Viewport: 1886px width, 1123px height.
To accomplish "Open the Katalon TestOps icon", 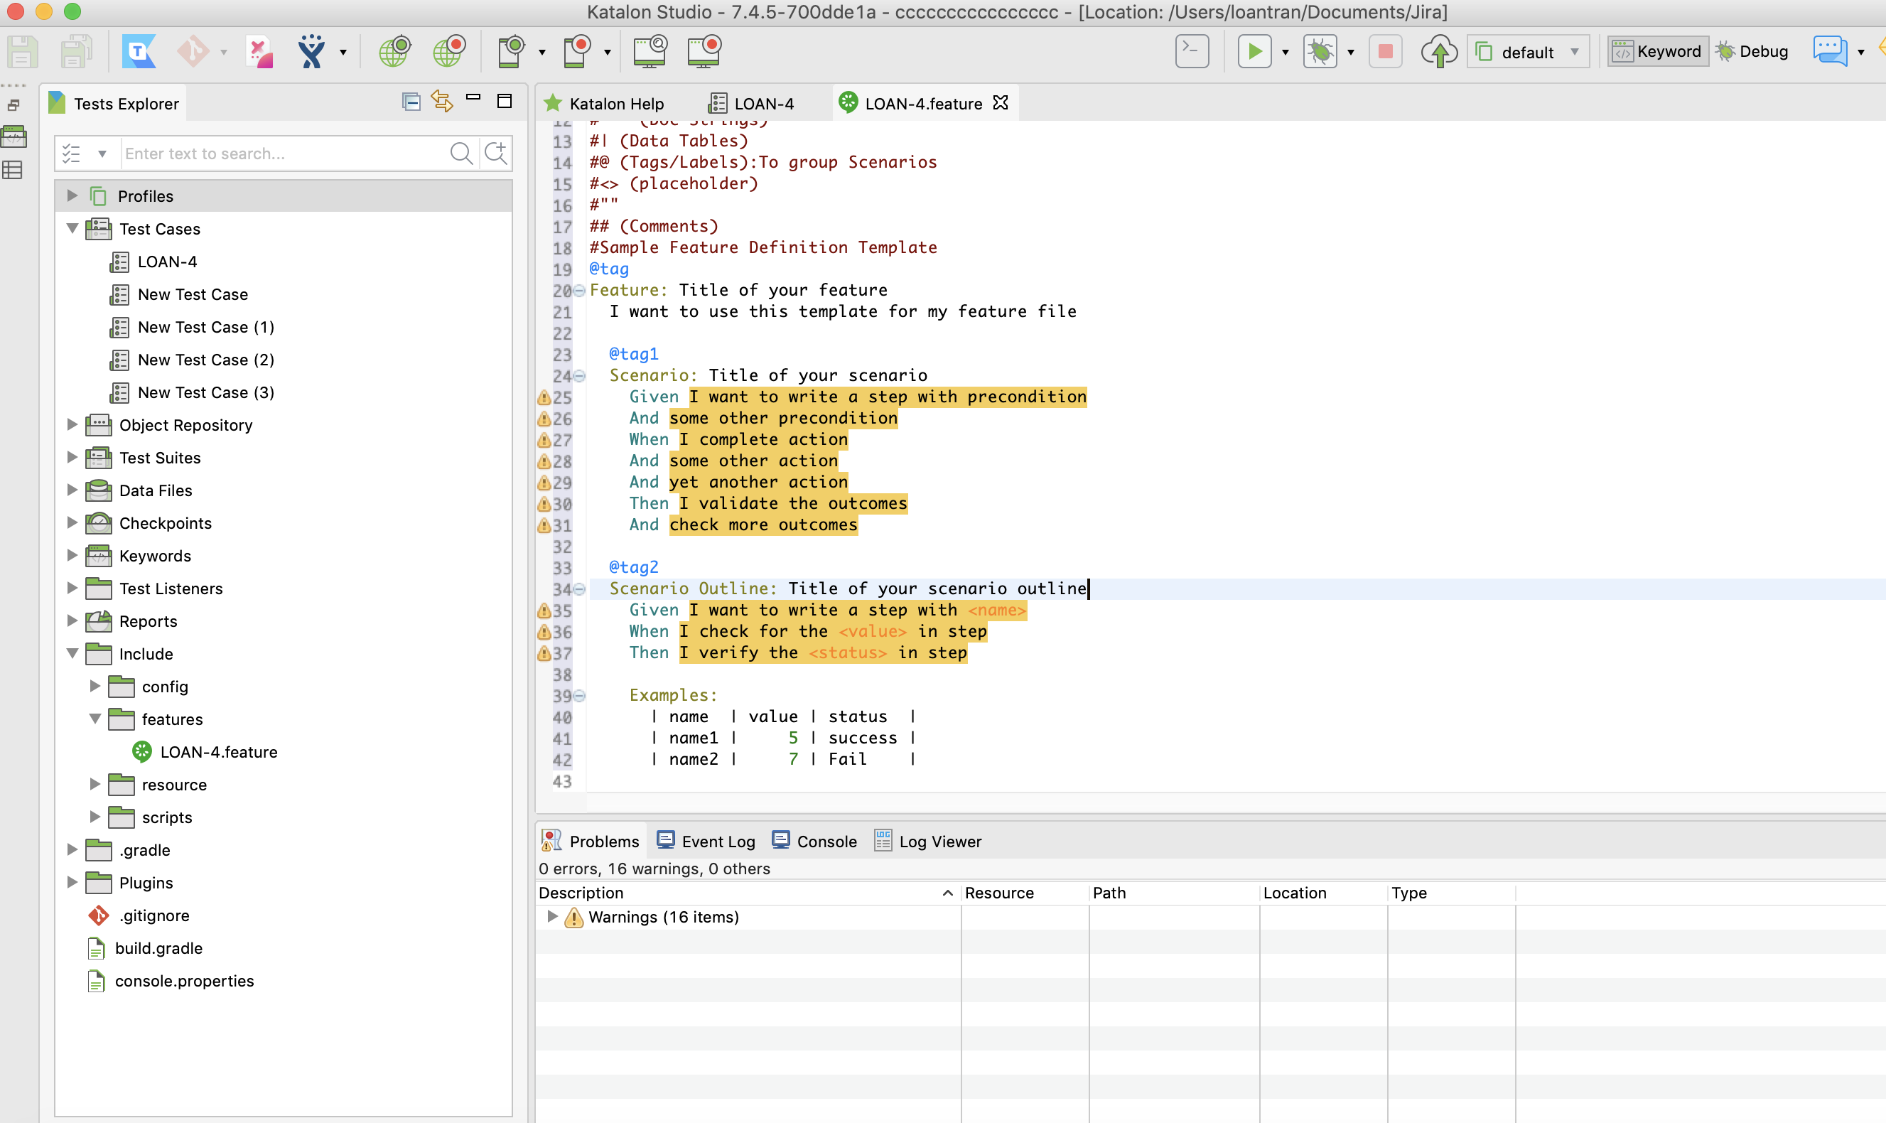I will 139,50.
